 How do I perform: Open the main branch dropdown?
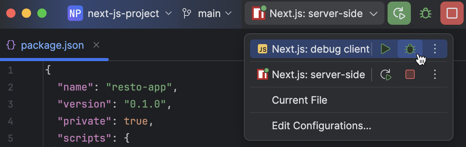207,14
